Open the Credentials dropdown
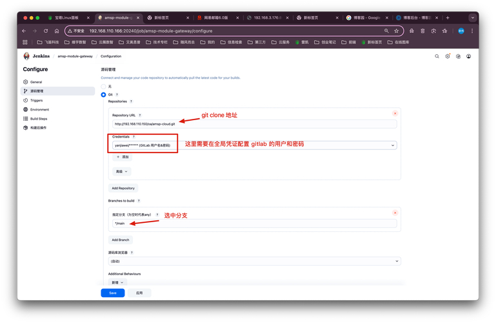This screenshot has width=496, height=323. pos(254,145)
